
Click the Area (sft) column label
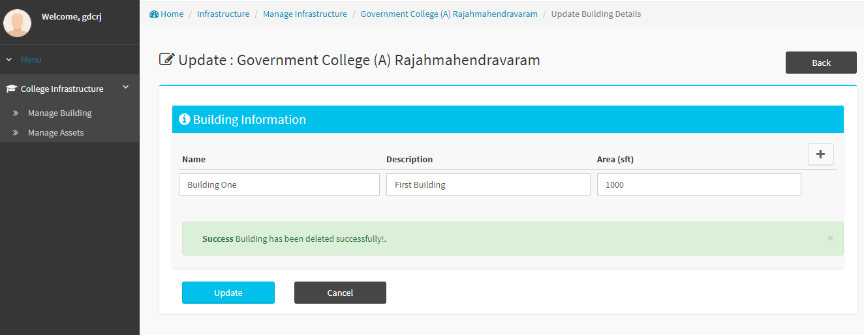(615, 159)
